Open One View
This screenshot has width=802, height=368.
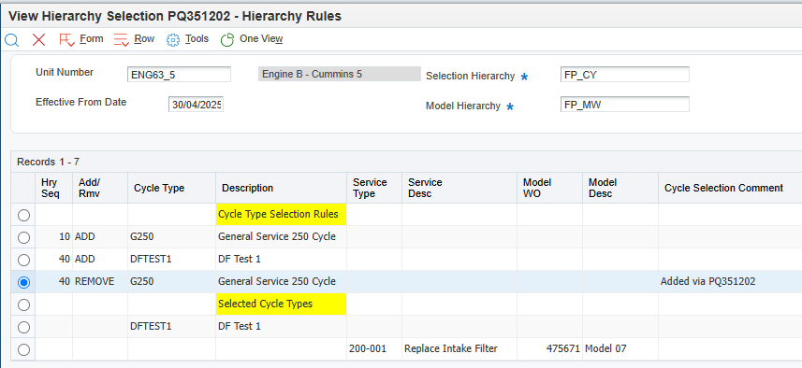pyautogui.click(x=261, y=39)
